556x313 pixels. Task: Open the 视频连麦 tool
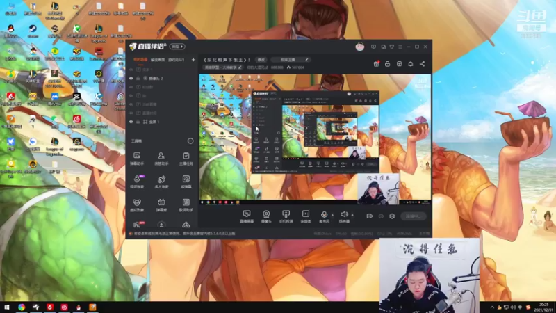(x=137, y=182)
